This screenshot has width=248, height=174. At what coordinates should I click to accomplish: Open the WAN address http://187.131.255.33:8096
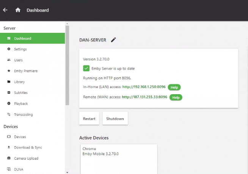(x=144, y=97)
